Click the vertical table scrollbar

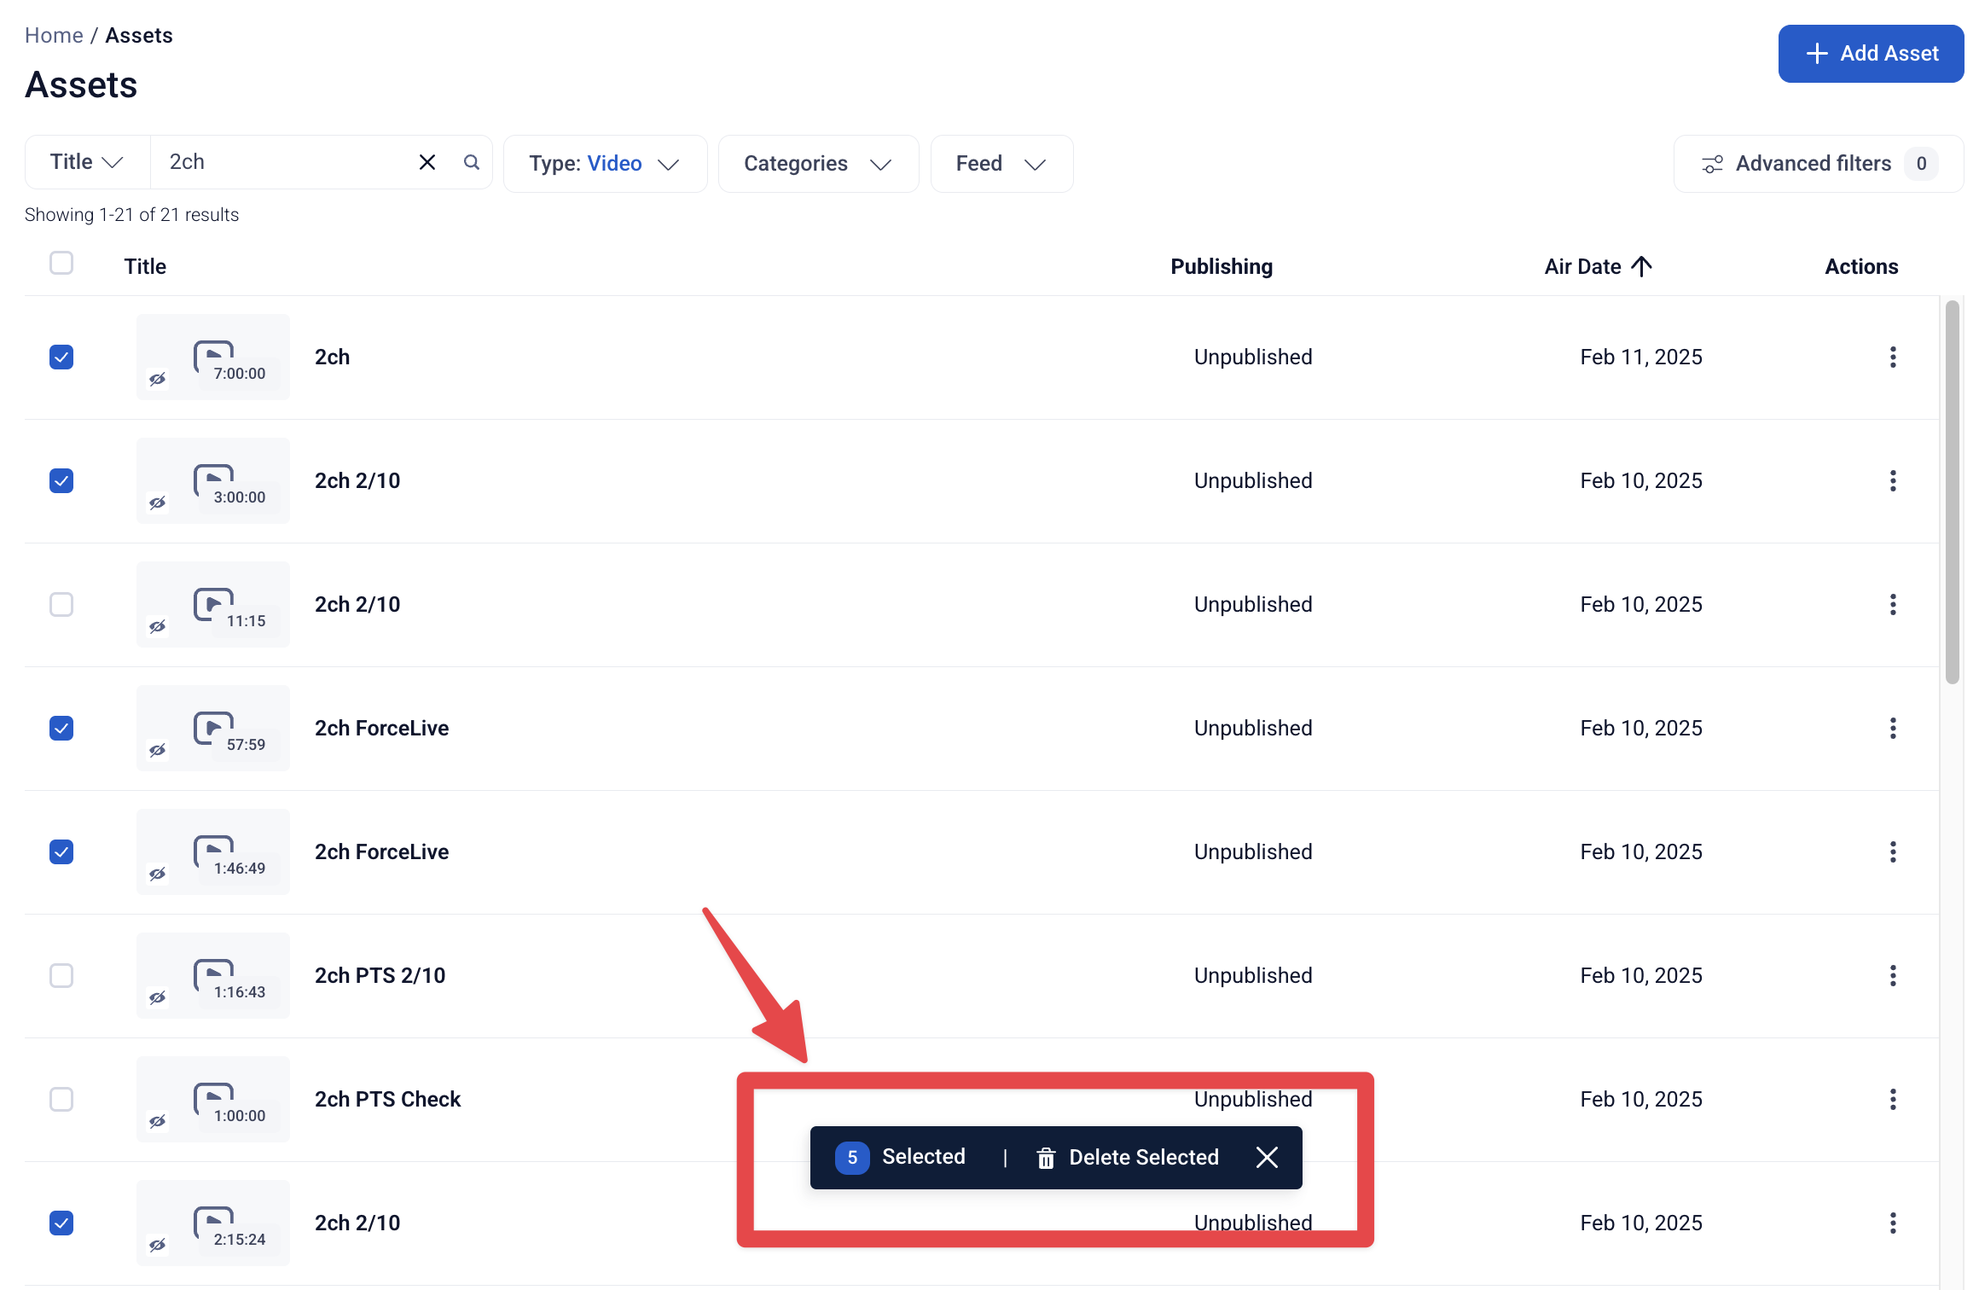[1952, 491]
